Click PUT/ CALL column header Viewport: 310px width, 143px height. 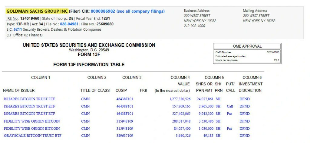[230, 87]
